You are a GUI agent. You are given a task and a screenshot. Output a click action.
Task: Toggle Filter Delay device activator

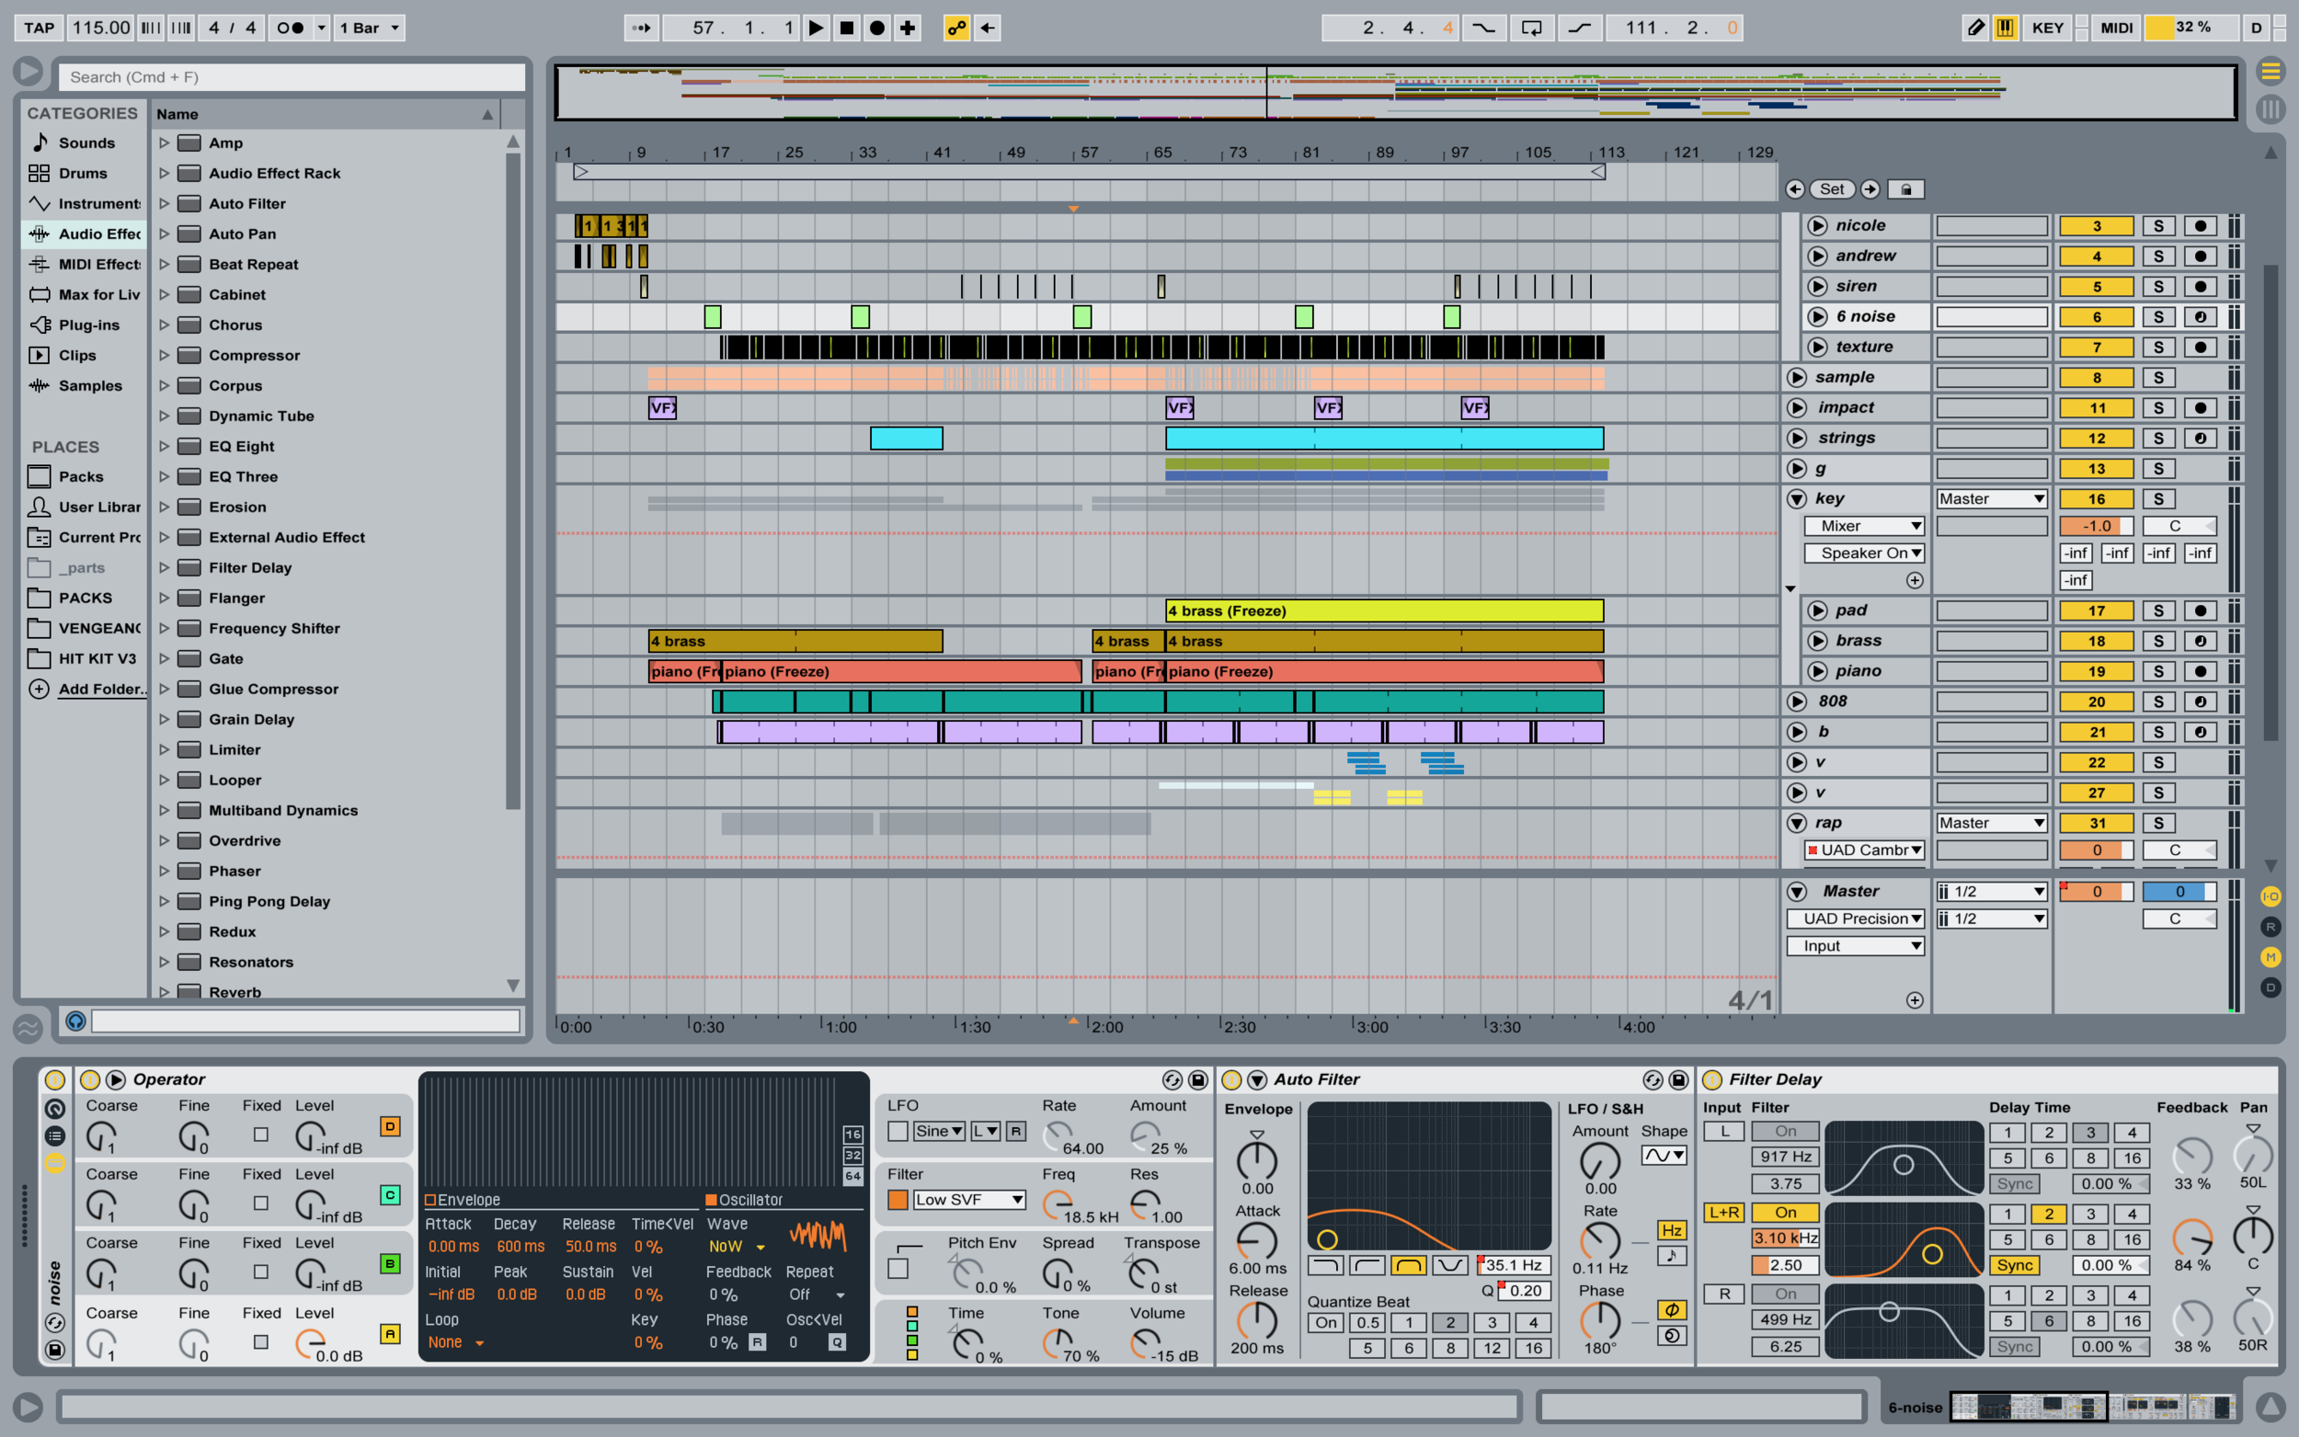pyautogui.click(x=1712, y=1079)
